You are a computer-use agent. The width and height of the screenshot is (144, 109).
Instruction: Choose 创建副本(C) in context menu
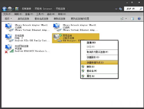[x=99, y=57]
